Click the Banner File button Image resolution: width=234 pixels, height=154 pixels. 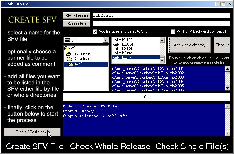coord(76,24)
